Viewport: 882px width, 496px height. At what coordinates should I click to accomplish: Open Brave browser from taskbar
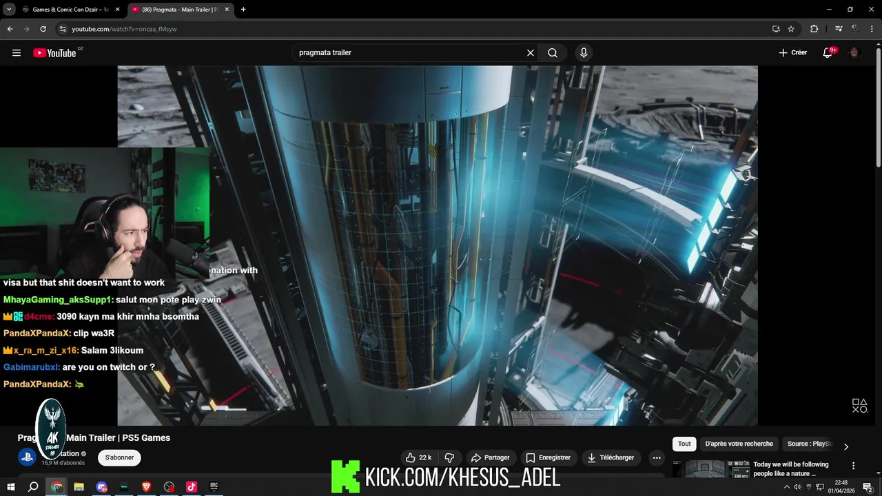point(146,486)
